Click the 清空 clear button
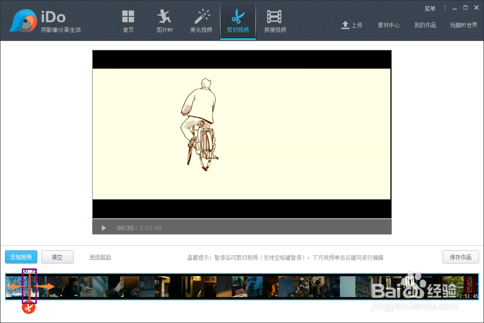 pyautogui.click(x=57, y=257)
